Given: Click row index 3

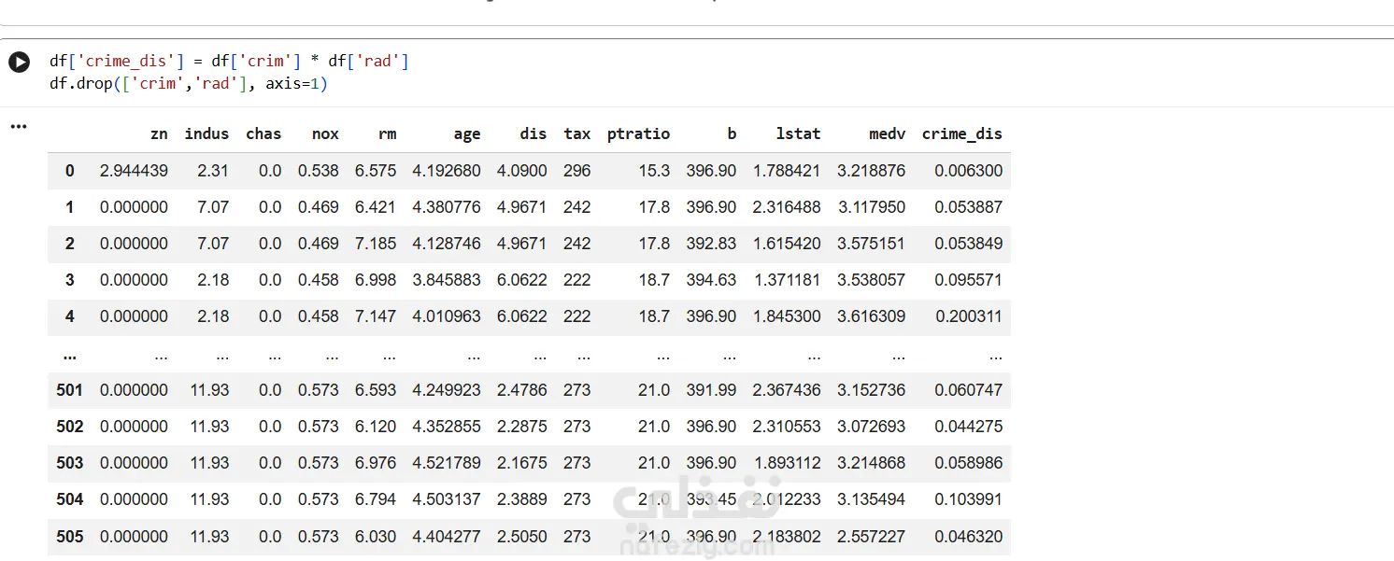Looking at the screenshot, I should [x=69, y=280].
